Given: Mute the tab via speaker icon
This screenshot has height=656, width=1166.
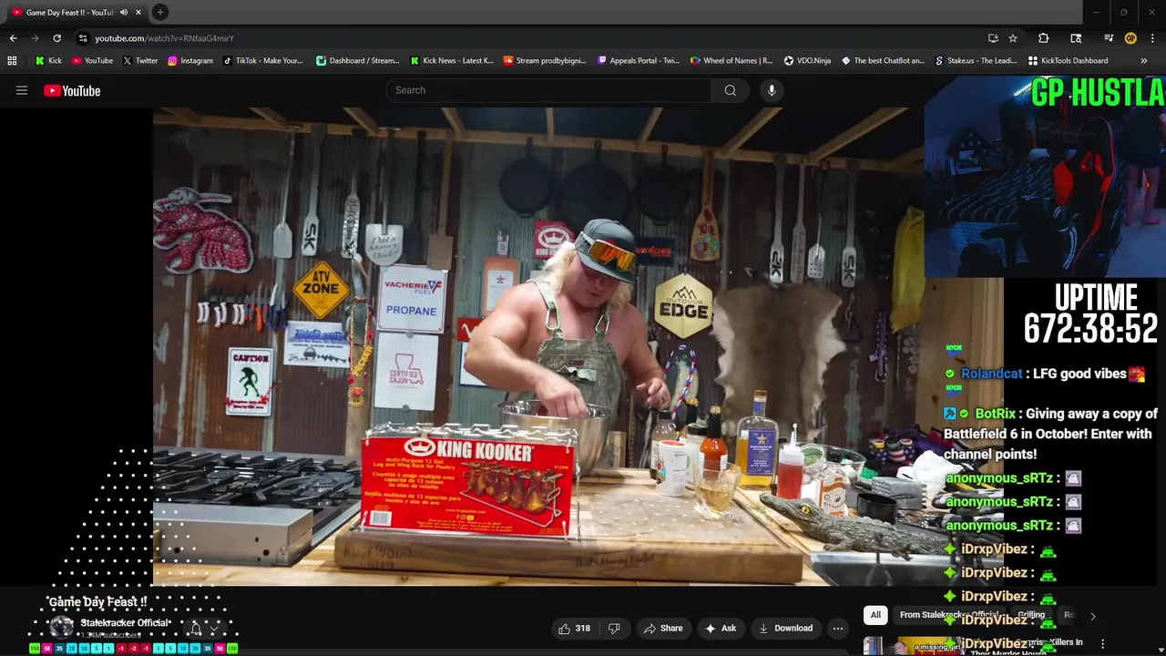Looking at the screenshot, I should (123, 12).
